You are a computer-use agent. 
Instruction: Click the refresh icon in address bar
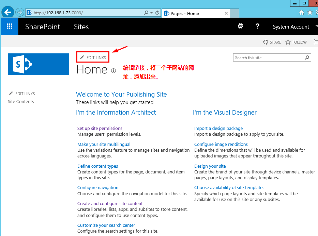pyautogui.click(x=157, y=13)
